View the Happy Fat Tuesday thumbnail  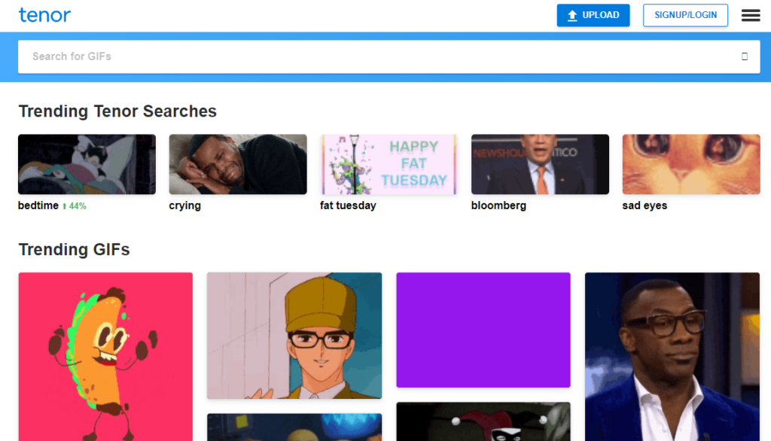[x=389, y=163]
